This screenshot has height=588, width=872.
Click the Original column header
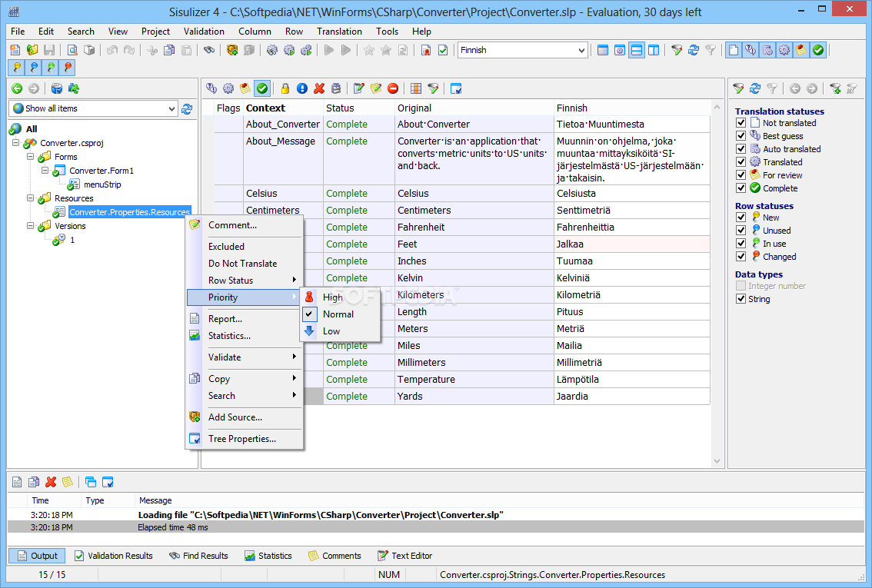(x=474, y=108)
